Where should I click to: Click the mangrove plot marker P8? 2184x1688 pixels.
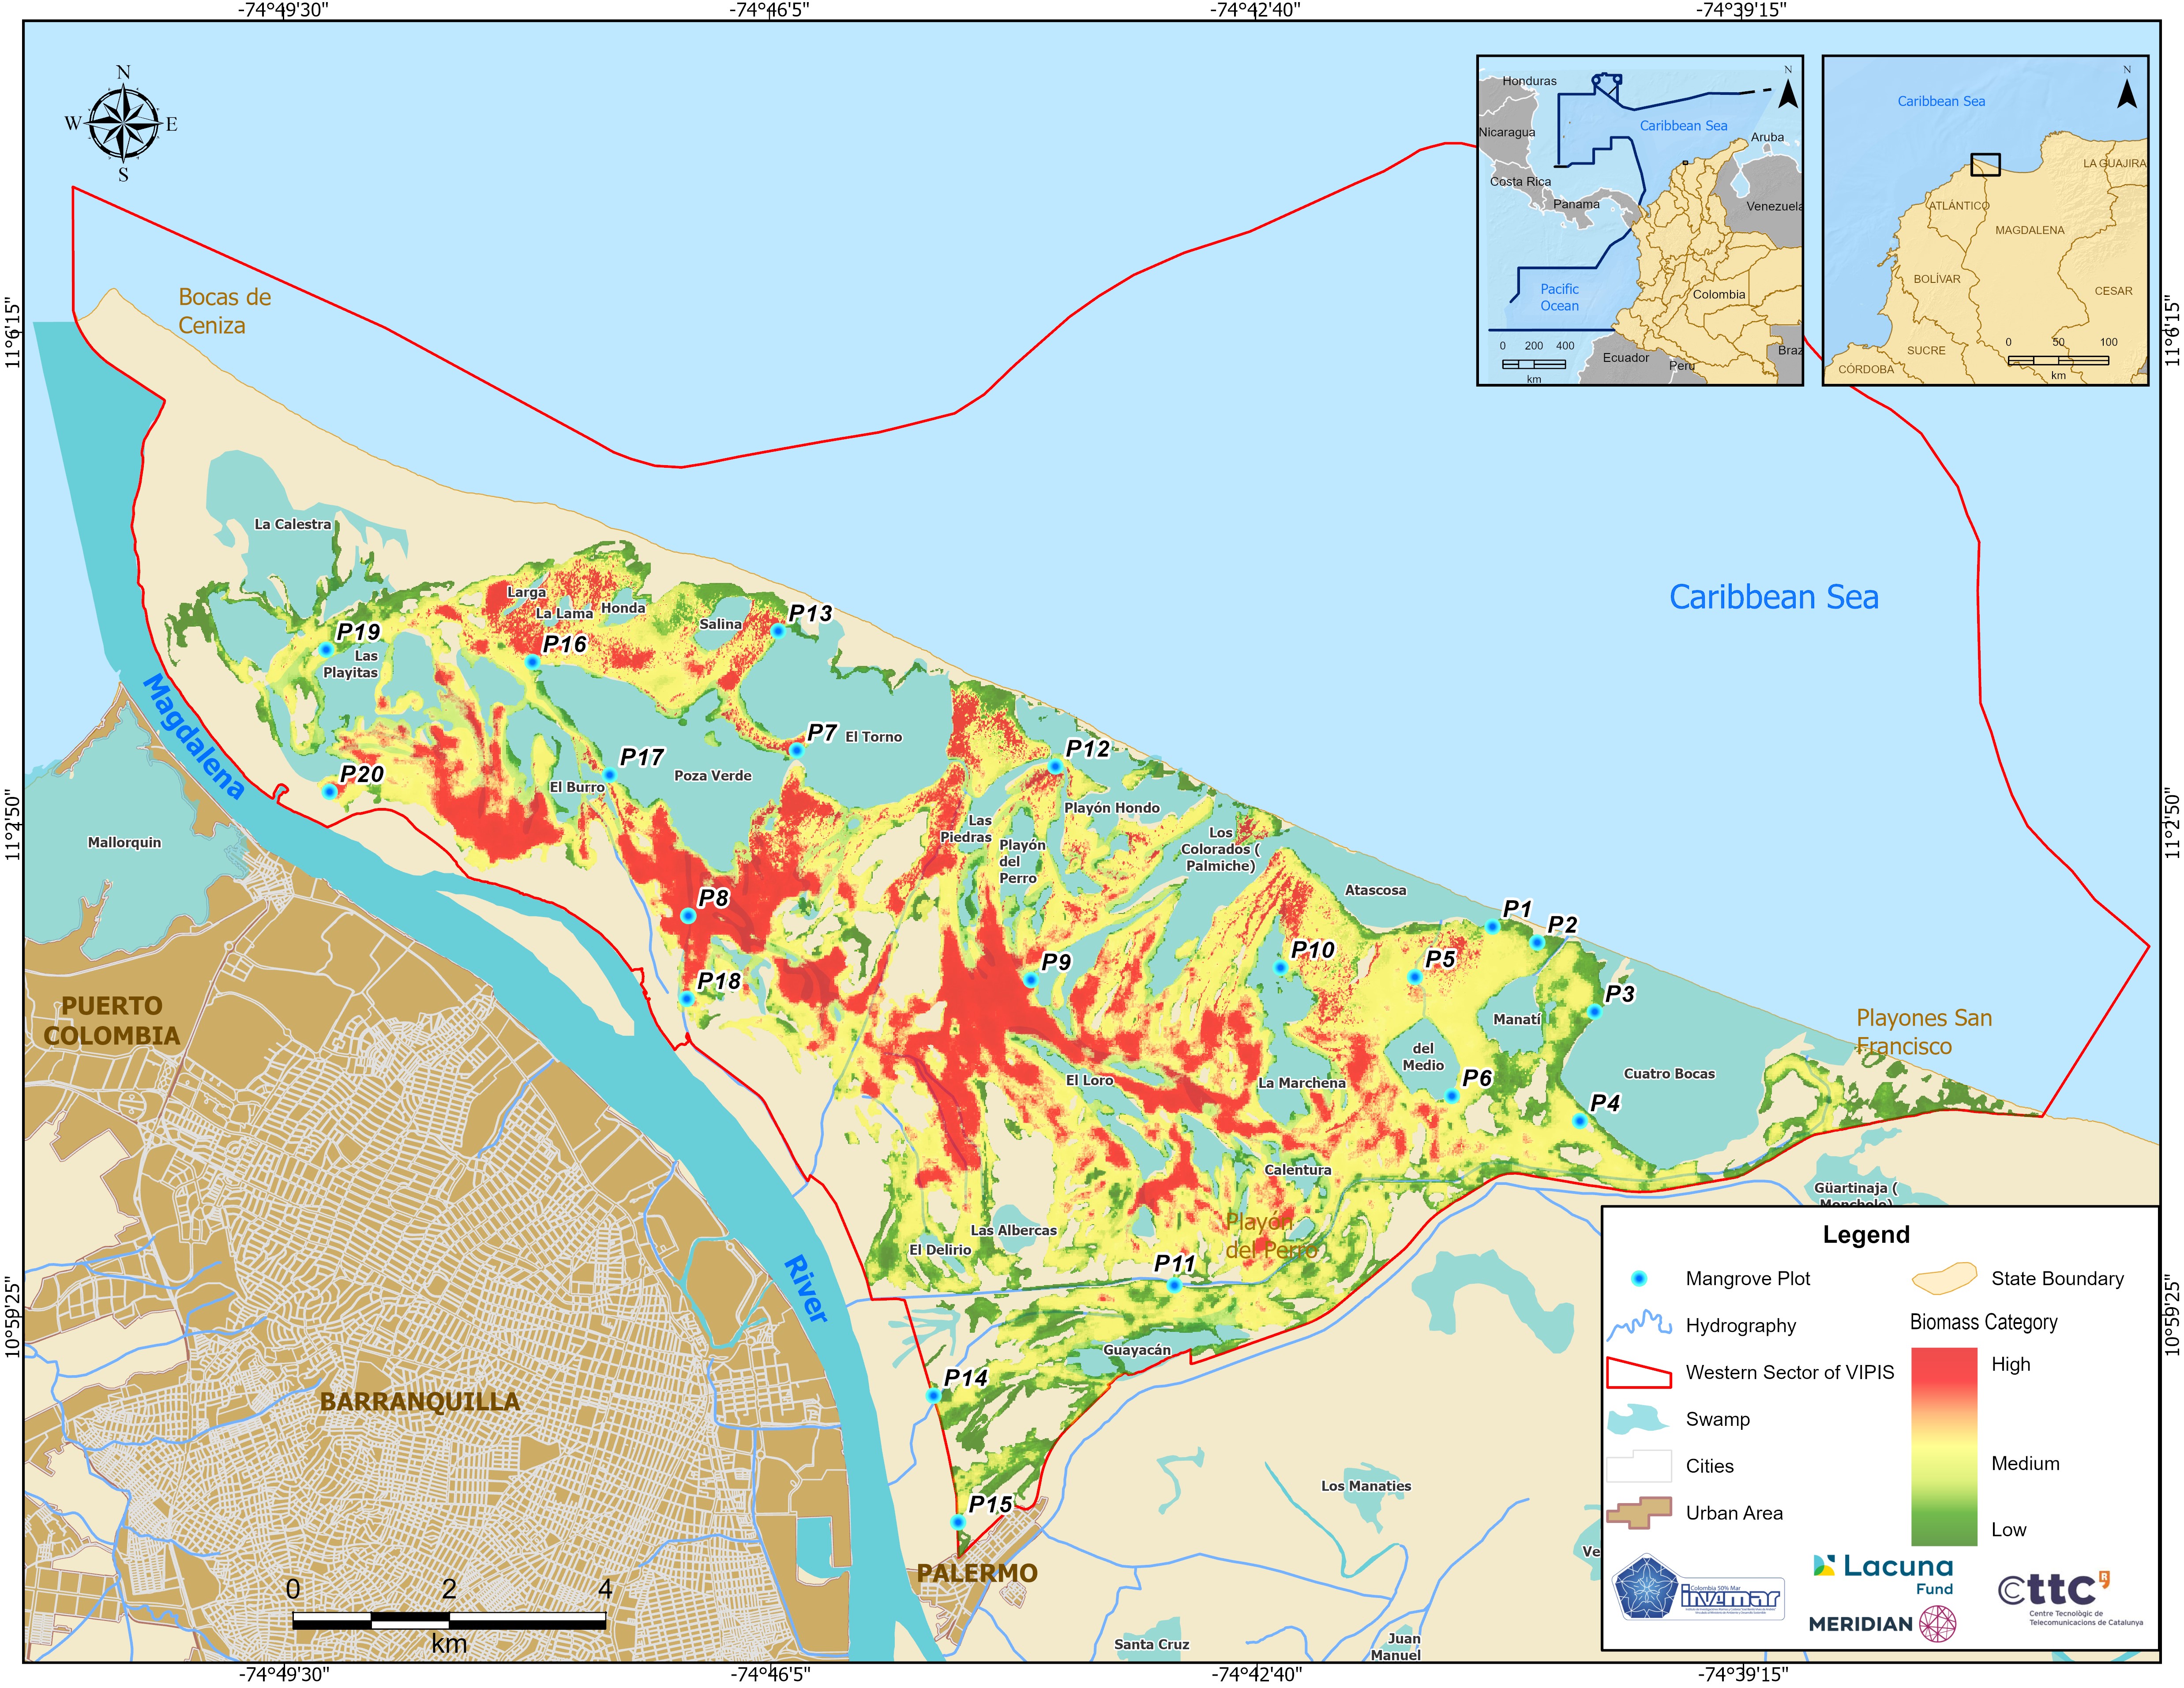[x=688, y=916]
